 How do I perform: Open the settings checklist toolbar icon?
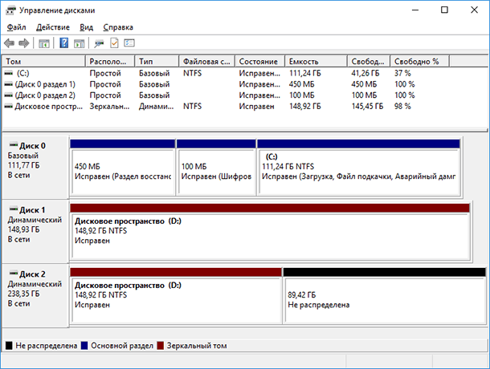129,43
